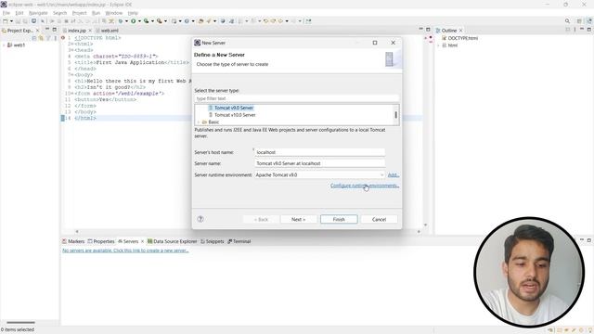
Task: Expand the html node in the Outline
Action: point(439,45)
